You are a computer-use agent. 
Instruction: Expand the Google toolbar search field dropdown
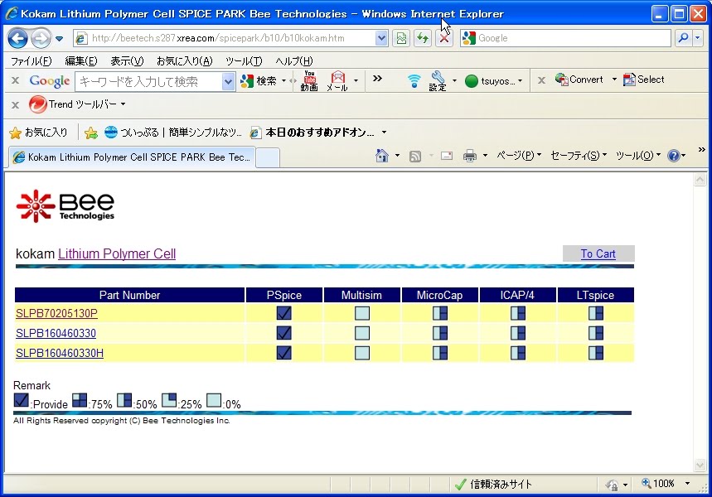(228, 82)
